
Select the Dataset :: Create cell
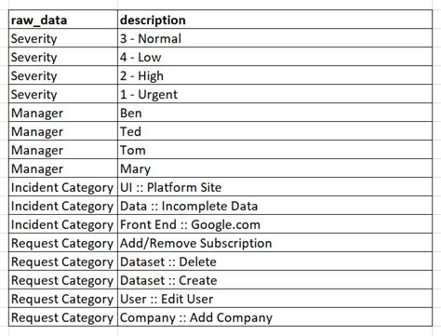pos(275,280)
